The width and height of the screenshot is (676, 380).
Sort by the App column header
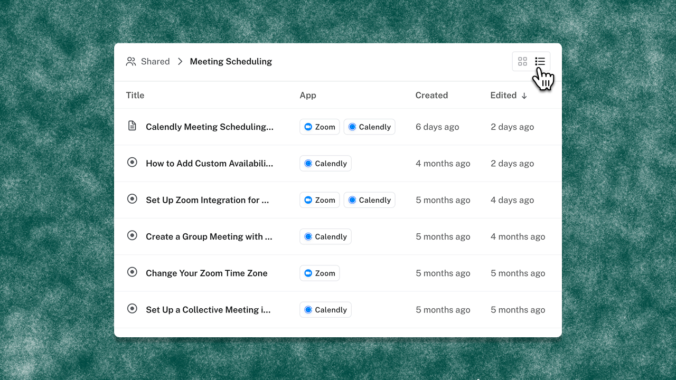pos(308,96)
